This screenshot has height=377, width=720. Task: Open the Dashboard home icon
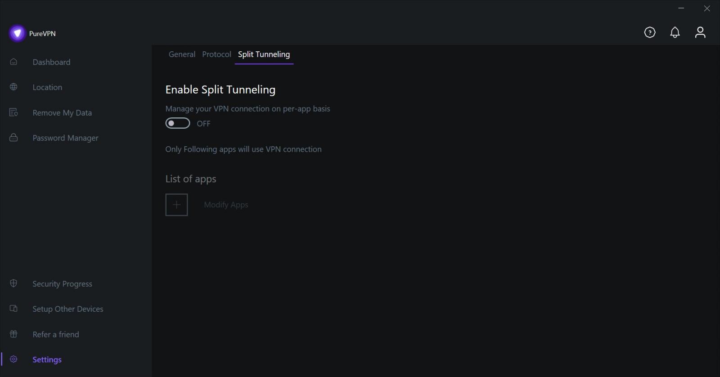[13, 62]
